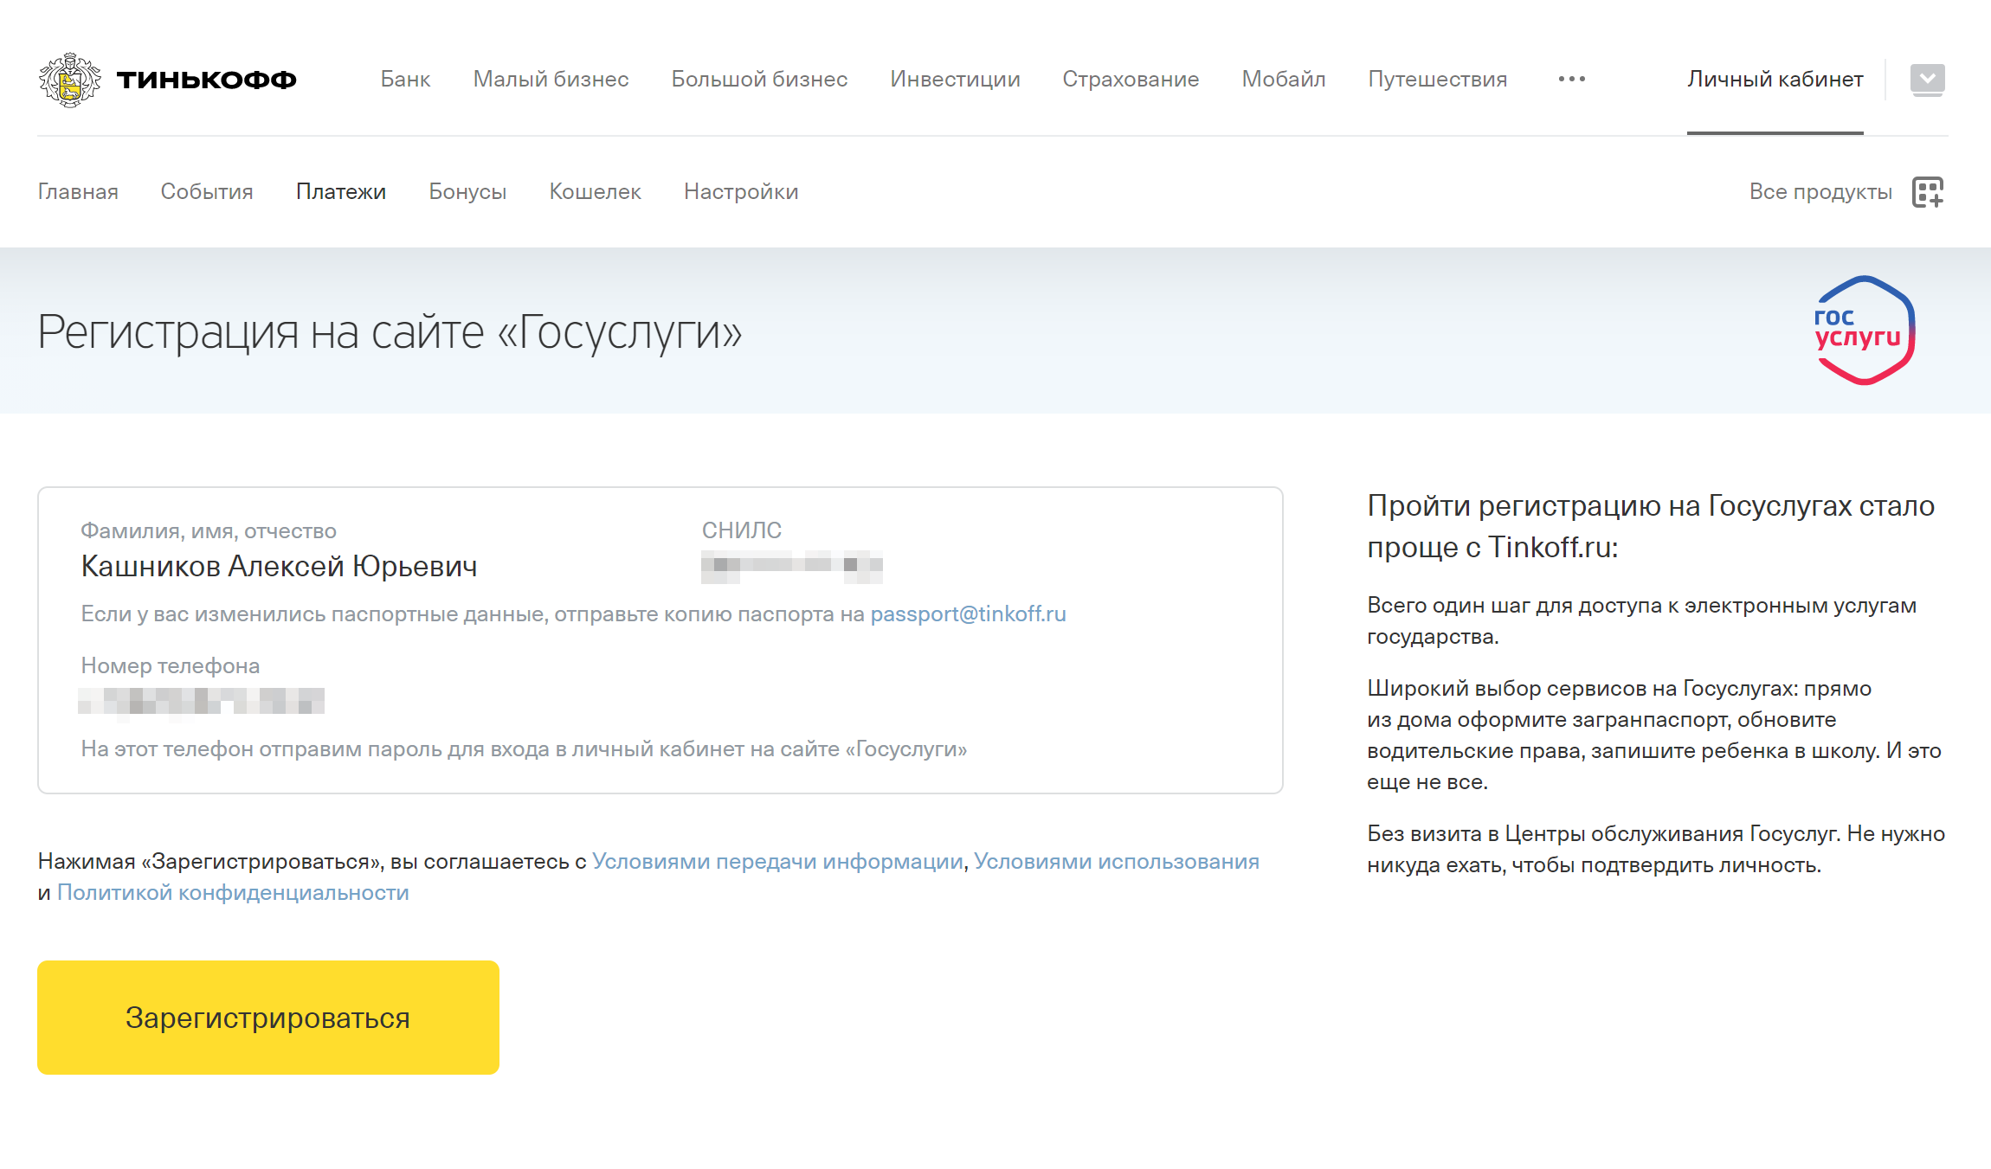1991x1169 pixels.
Task: Switch to События tab
Action: 207,191
